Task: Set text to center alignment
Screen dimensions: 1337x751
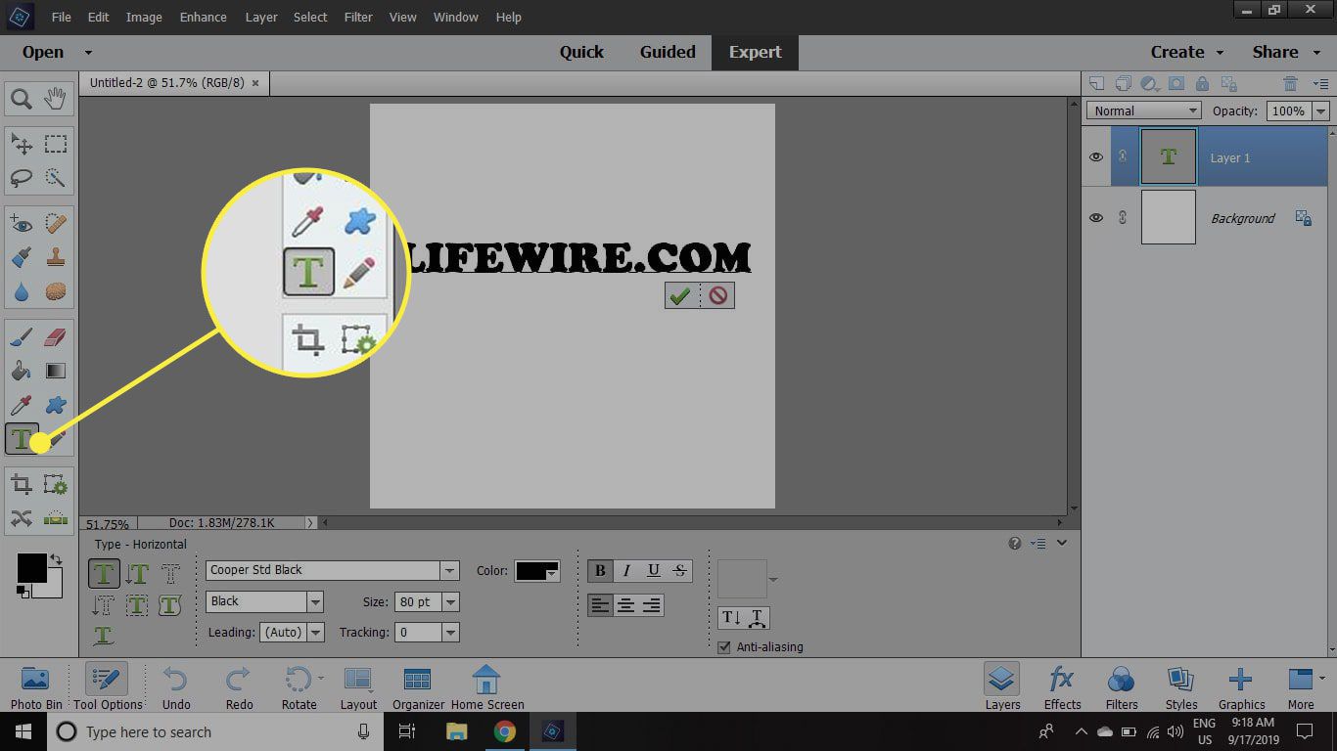Action: click(x=626, y=606)
